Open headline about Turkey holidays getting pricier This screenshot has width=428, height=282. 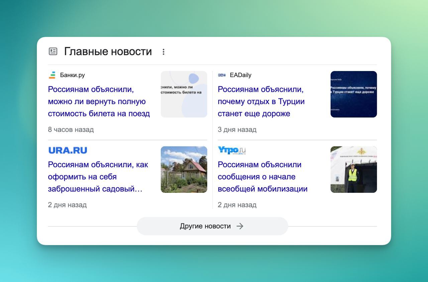[x=261, y=101]
